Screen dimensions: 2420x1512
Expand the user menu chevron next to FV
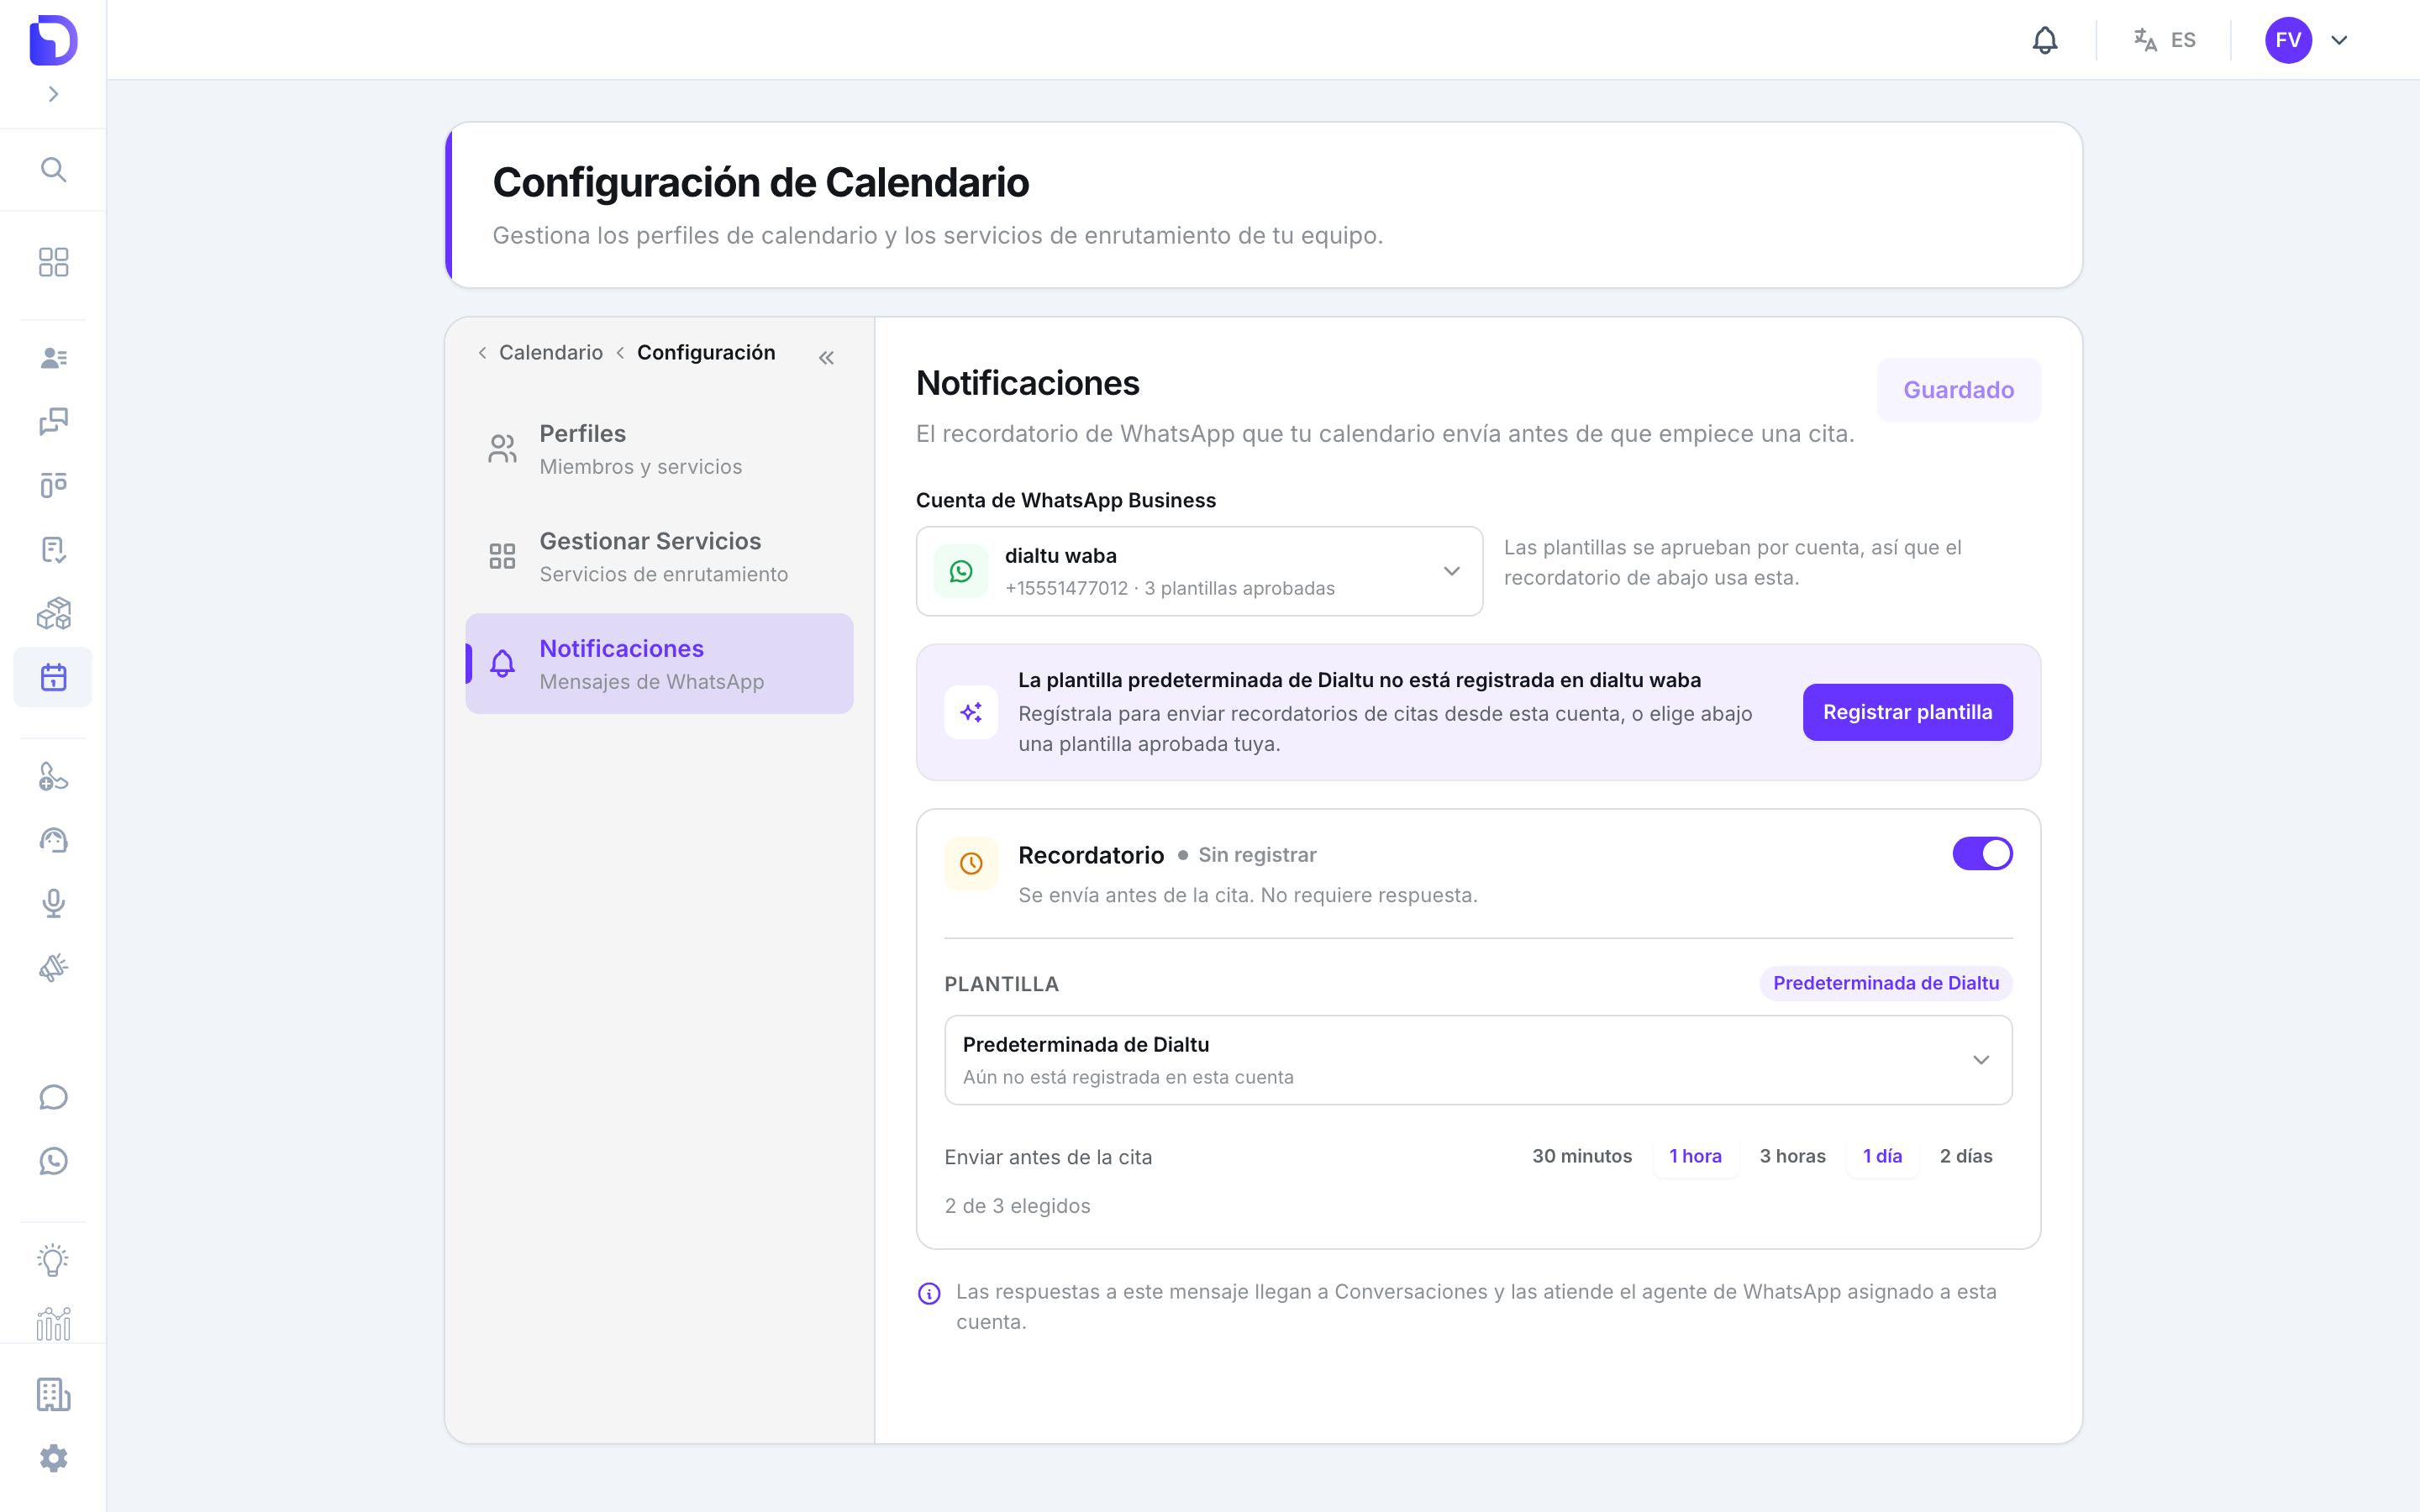tap(2339, 40)
